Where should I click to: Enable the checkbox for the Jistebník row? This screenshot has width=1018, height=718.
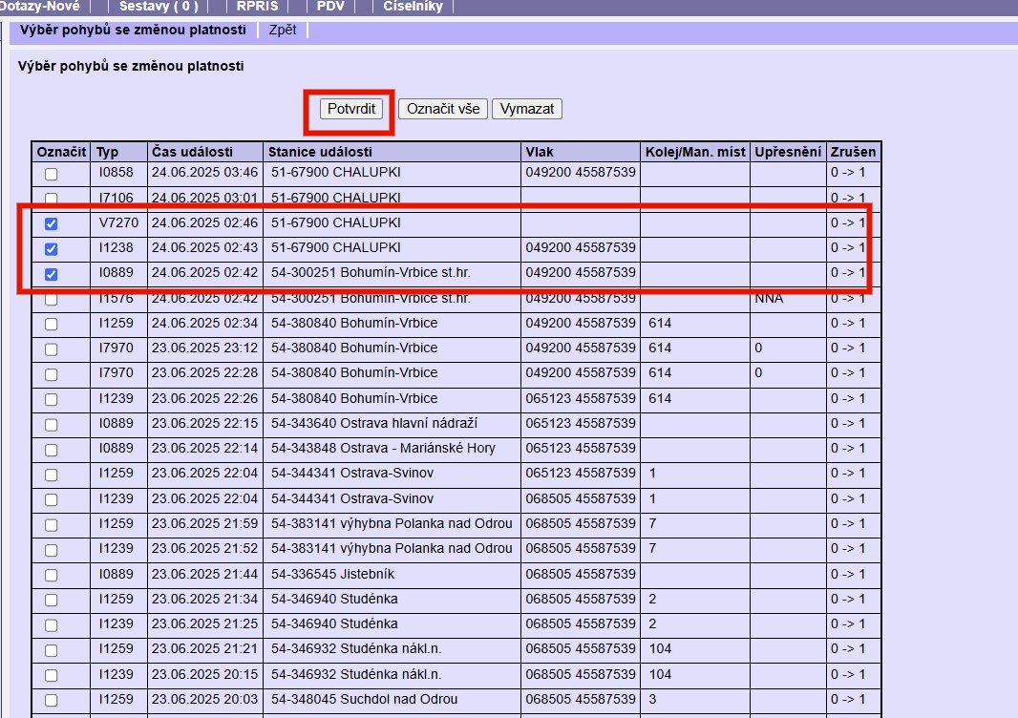52,575
